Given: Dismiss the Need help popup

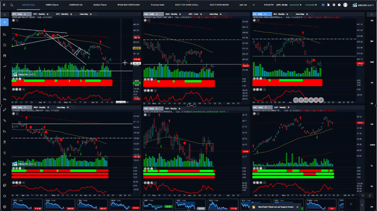Looking at the screenshot, I should pos(297,207).
